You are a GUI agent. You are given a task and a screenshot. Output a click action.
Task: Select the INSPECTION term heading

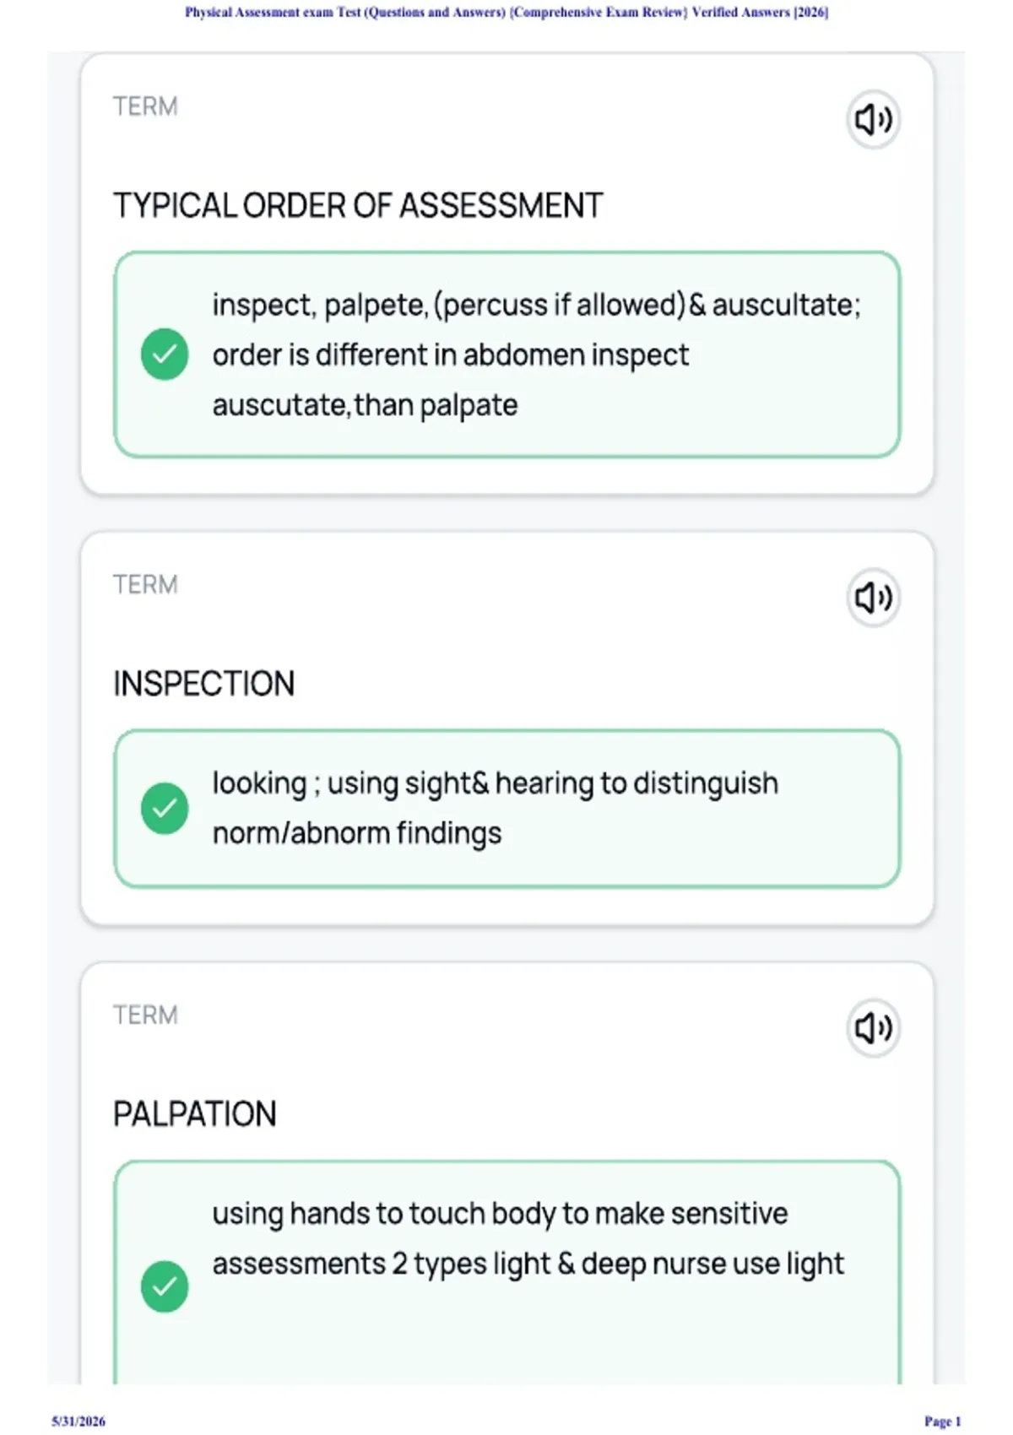(203, 684)
